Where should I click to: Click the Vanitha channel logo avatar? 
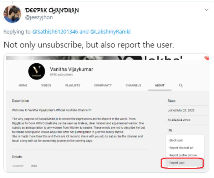37,71
